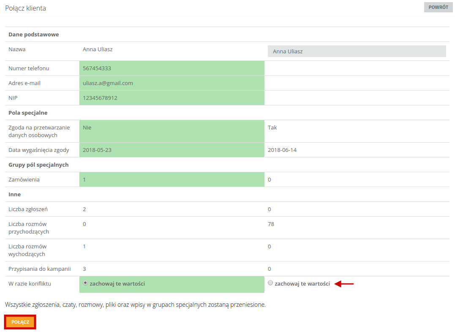Click incoming calls value 78
455x333 pixels.
point(271,224)
